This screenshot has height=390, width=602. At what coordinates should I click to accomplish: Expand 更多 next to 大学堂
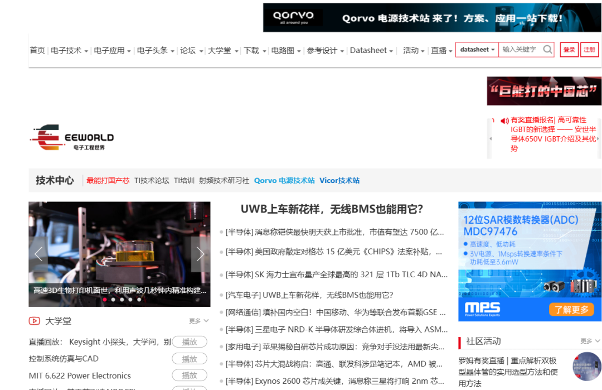[x=198, y=321]
